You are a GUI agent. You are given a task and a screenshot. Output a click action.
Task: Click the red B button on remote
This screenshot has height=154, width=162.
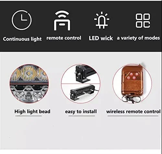coord(137,74)
